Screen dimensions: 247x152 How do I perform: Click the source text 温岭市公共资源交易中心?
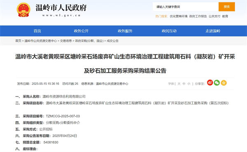click(x=112, y=84)
